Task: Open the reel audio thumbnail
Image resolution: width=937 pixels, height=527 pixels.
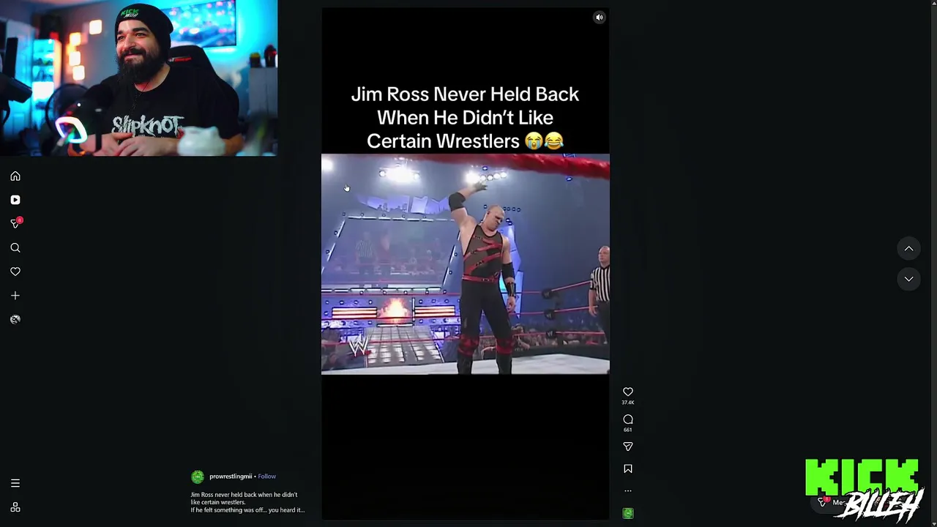Action: (628, 514)
